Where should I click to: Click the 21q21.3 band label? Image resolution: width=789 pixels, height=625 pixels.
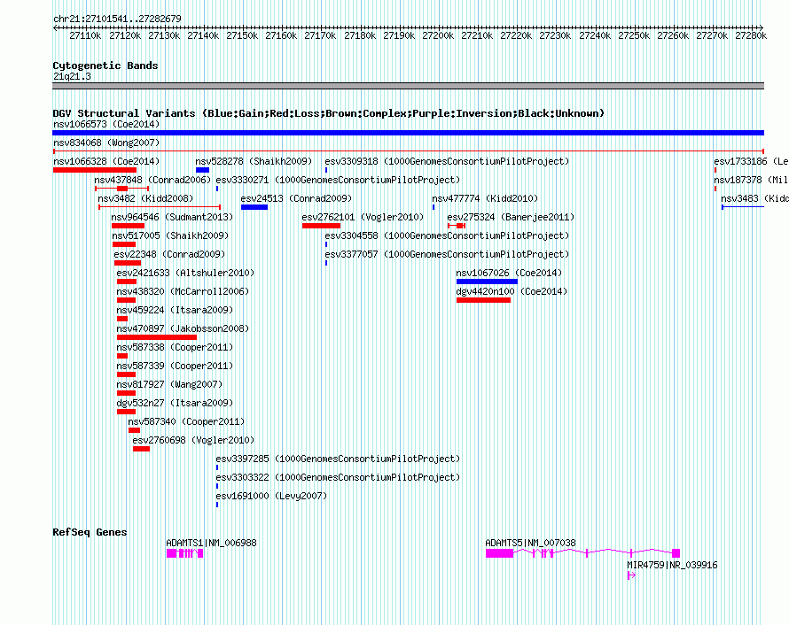point(72,76)
